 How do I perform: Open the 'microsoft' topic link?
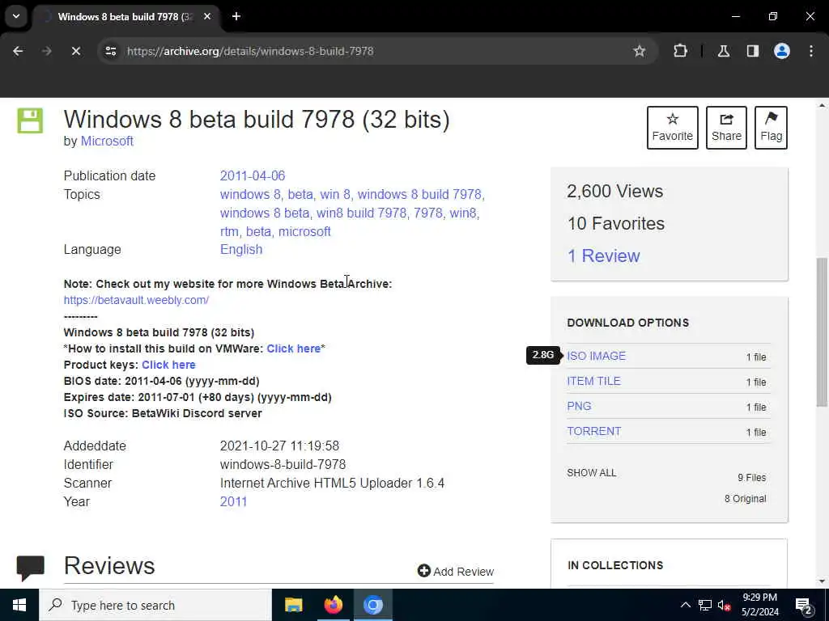(x=304, y=231)
